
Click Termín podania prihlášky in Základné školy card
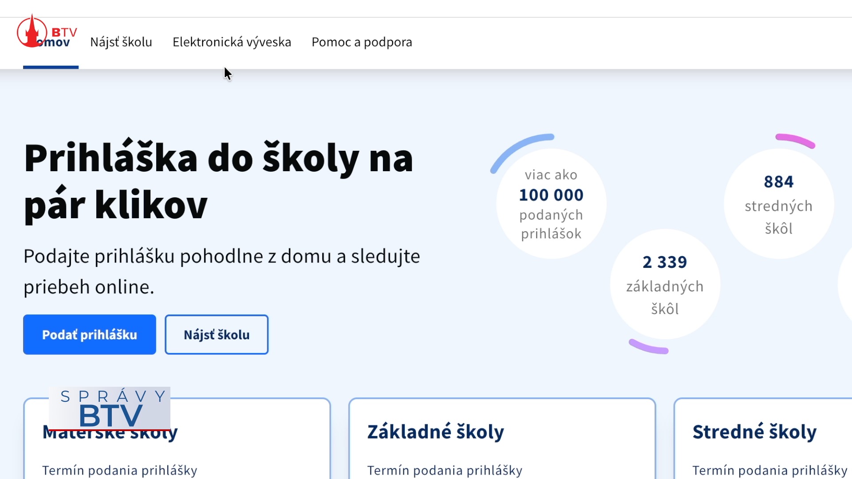445,470
